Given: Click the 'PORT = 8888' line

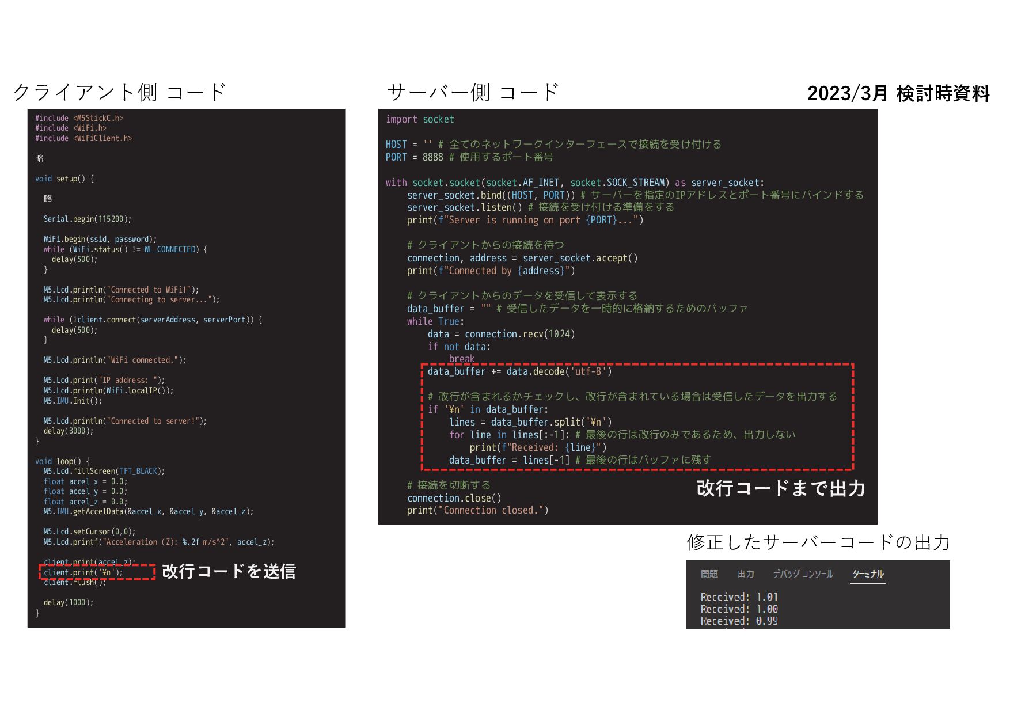Looking at the screenshot, I should pyautogui.click(x=469, y=157).
